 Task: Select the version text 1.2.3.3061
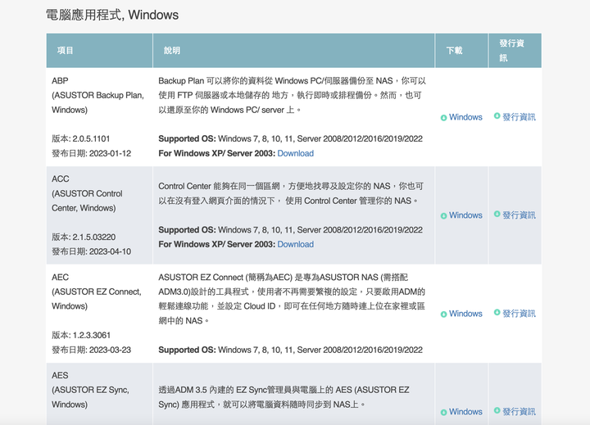pyautogui.click(x=92, y=335)
